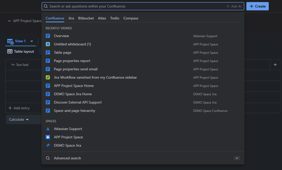Click the Advanced search magnifier icon
The width and height of the screenshot is (282, 170).
(x=48, y=158)
